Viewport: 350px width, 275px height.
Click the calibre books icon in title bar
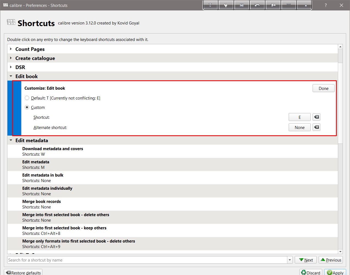[5, 5]
